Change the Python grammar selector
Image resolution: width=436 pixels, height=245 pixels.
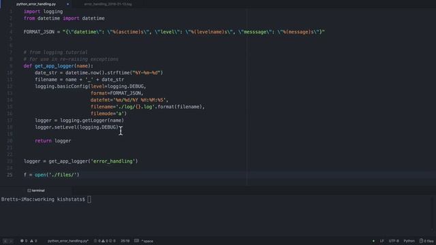409,241
